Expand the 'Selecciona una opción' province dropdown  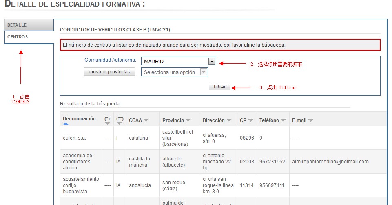click(204, 72)
